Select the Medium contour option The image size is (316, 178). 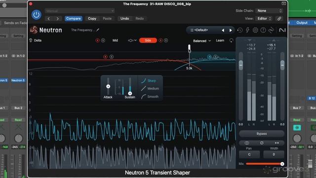(150, 89)
